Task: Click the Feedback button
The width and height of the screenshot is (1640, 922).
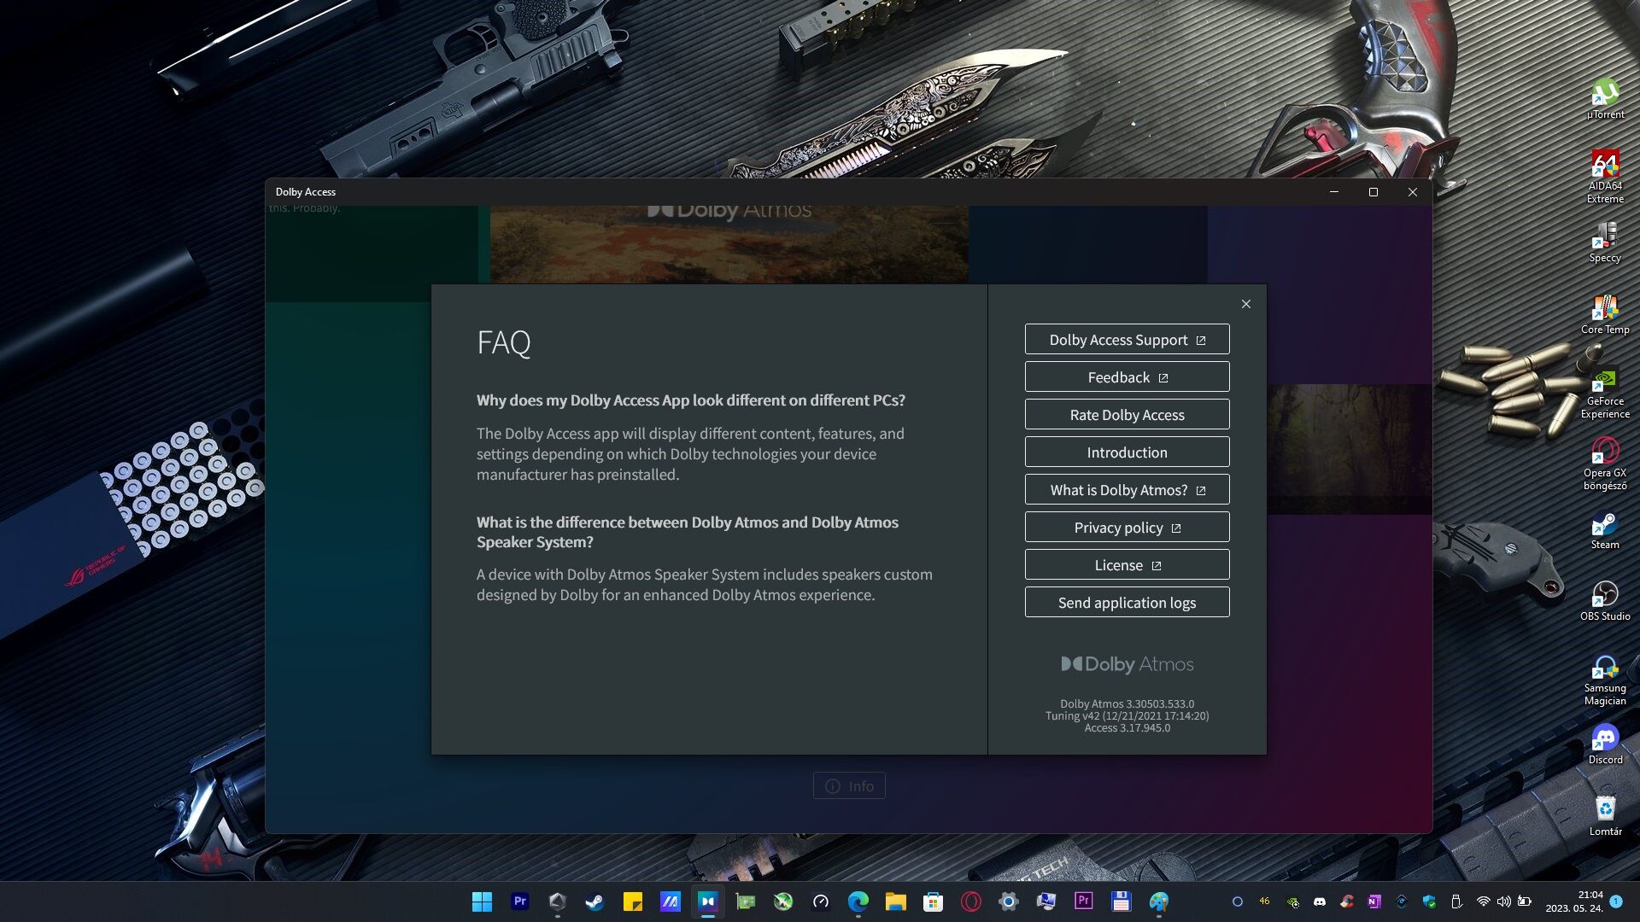Action: (1127, 377)
